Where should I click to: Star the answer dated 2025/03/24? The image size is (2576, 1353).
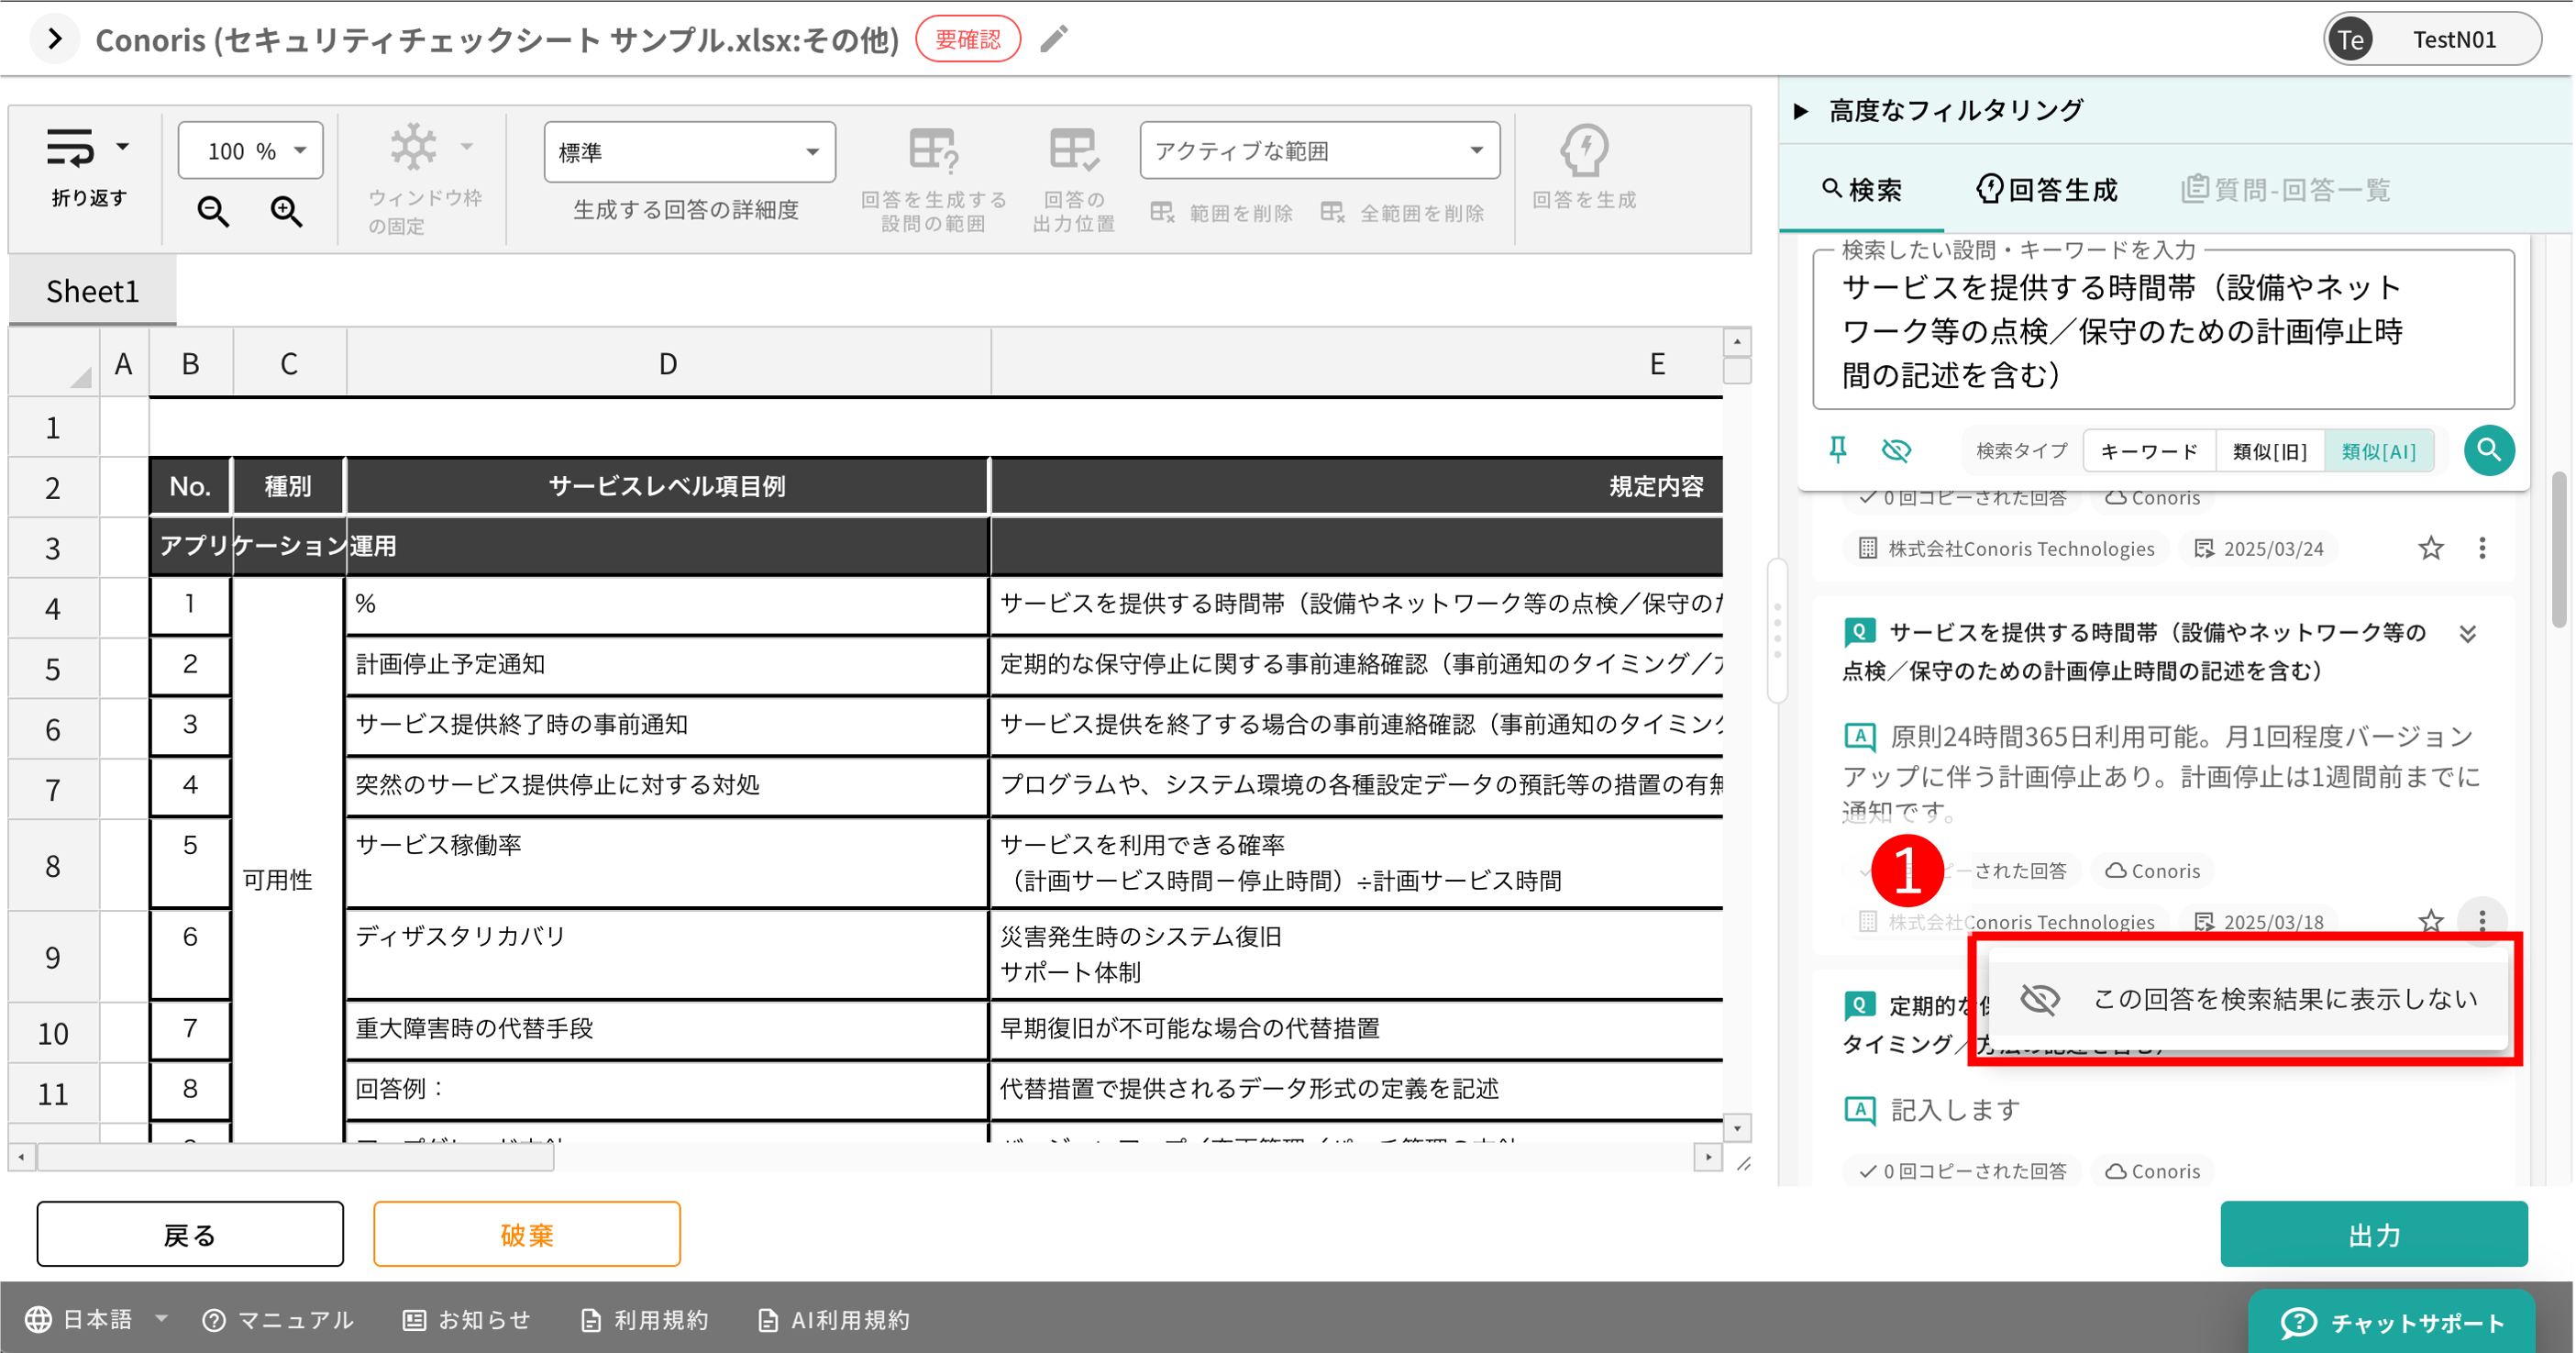click(x=2430, y=548)
